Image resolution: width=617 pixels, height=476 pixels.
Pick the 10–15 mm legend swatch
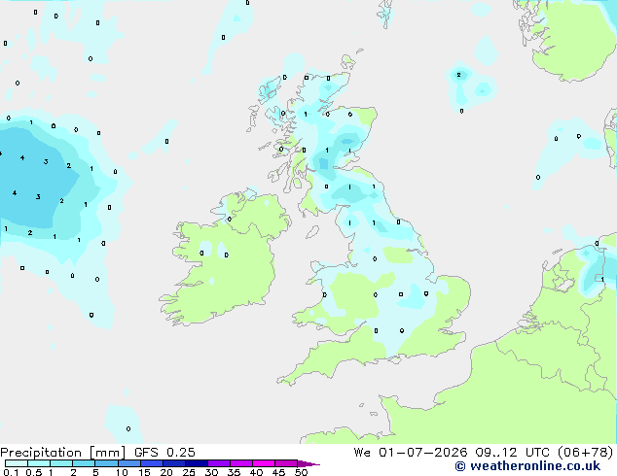pos(128,463)
